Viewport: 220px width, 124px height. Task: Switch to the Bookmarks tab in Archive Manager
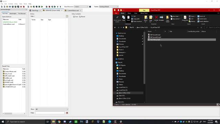click(x=13, y=13)
